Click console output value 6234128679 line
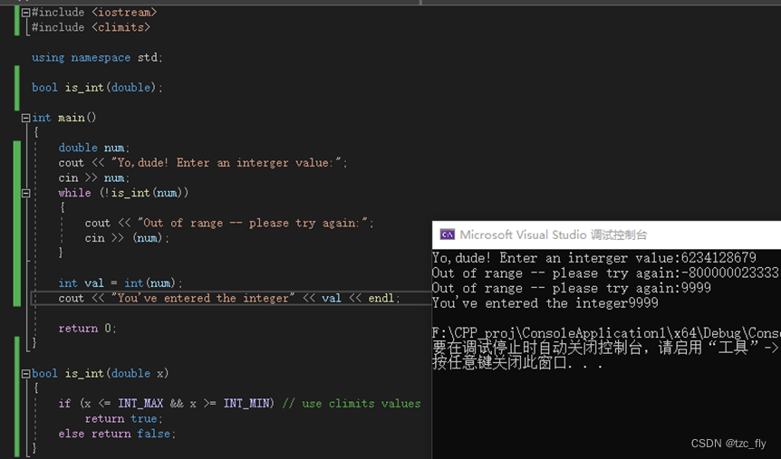Image resolution: width=781 pixels, height=459 pixels. tap(594, 258)
